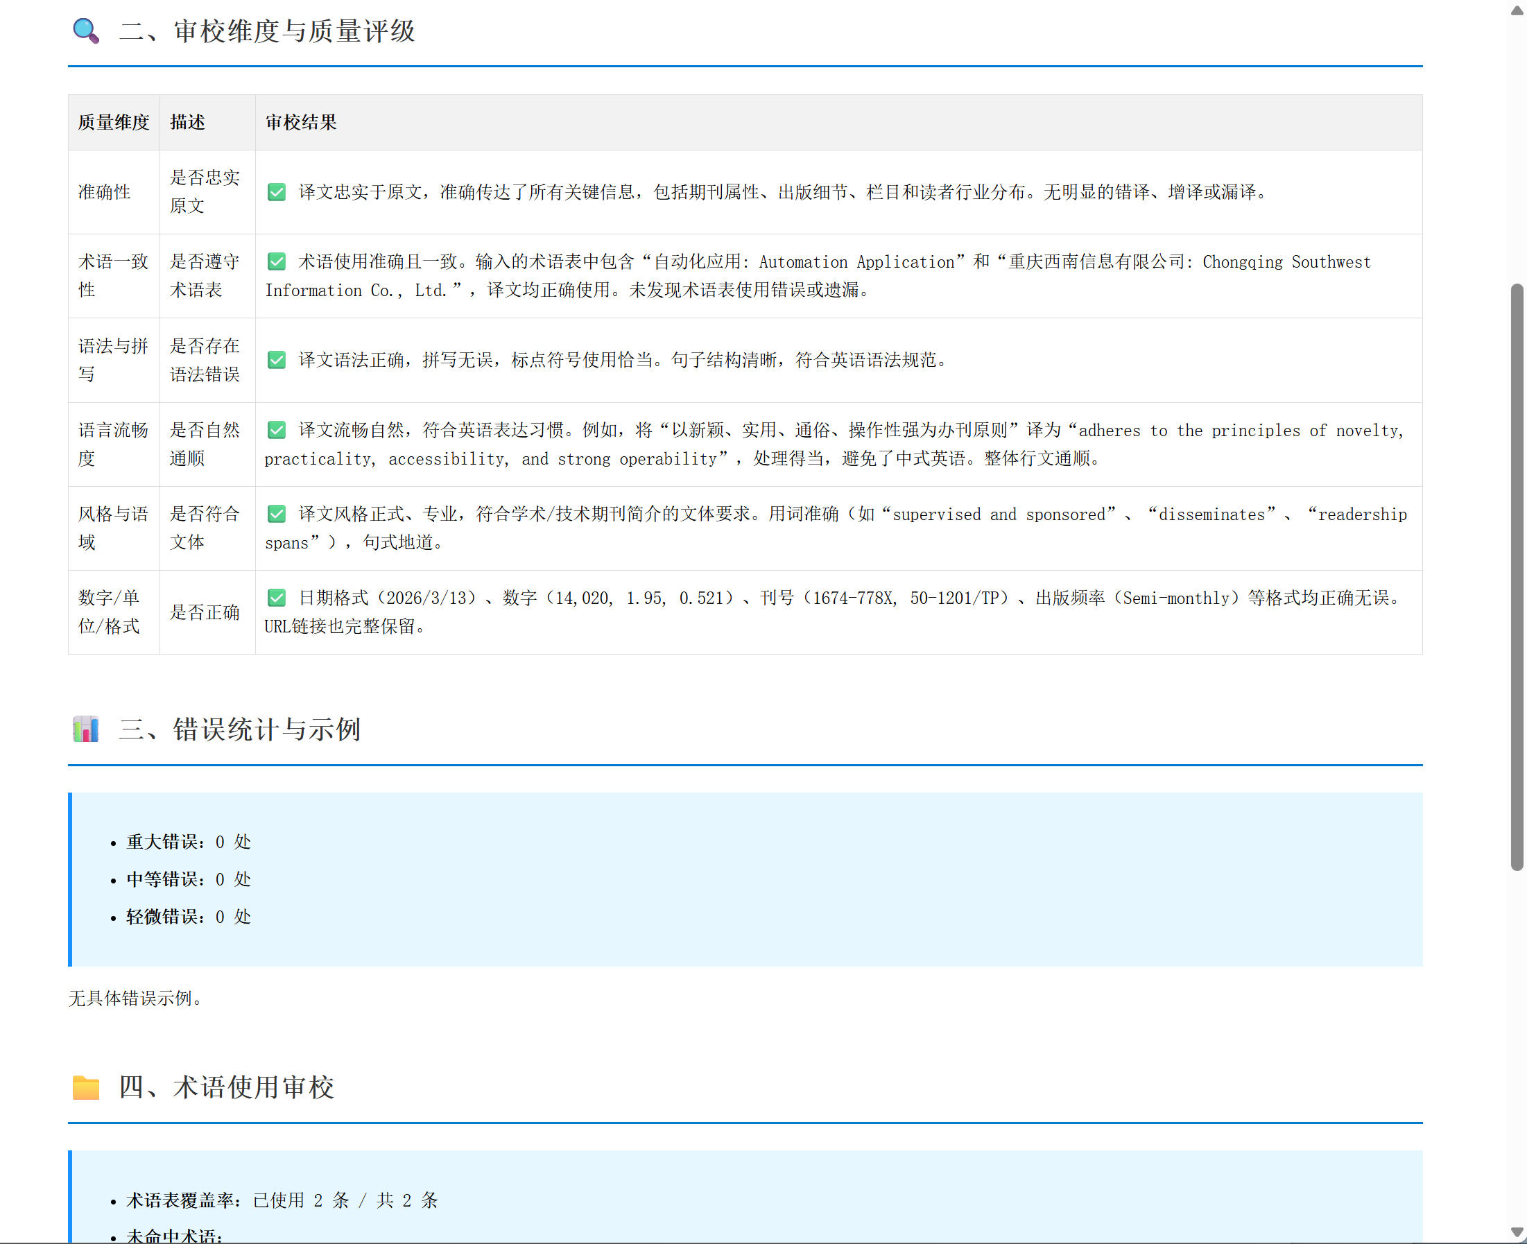Click the 术语一致性 cell
Viewport: 1527px width, 1244px height.
[114, 276]
